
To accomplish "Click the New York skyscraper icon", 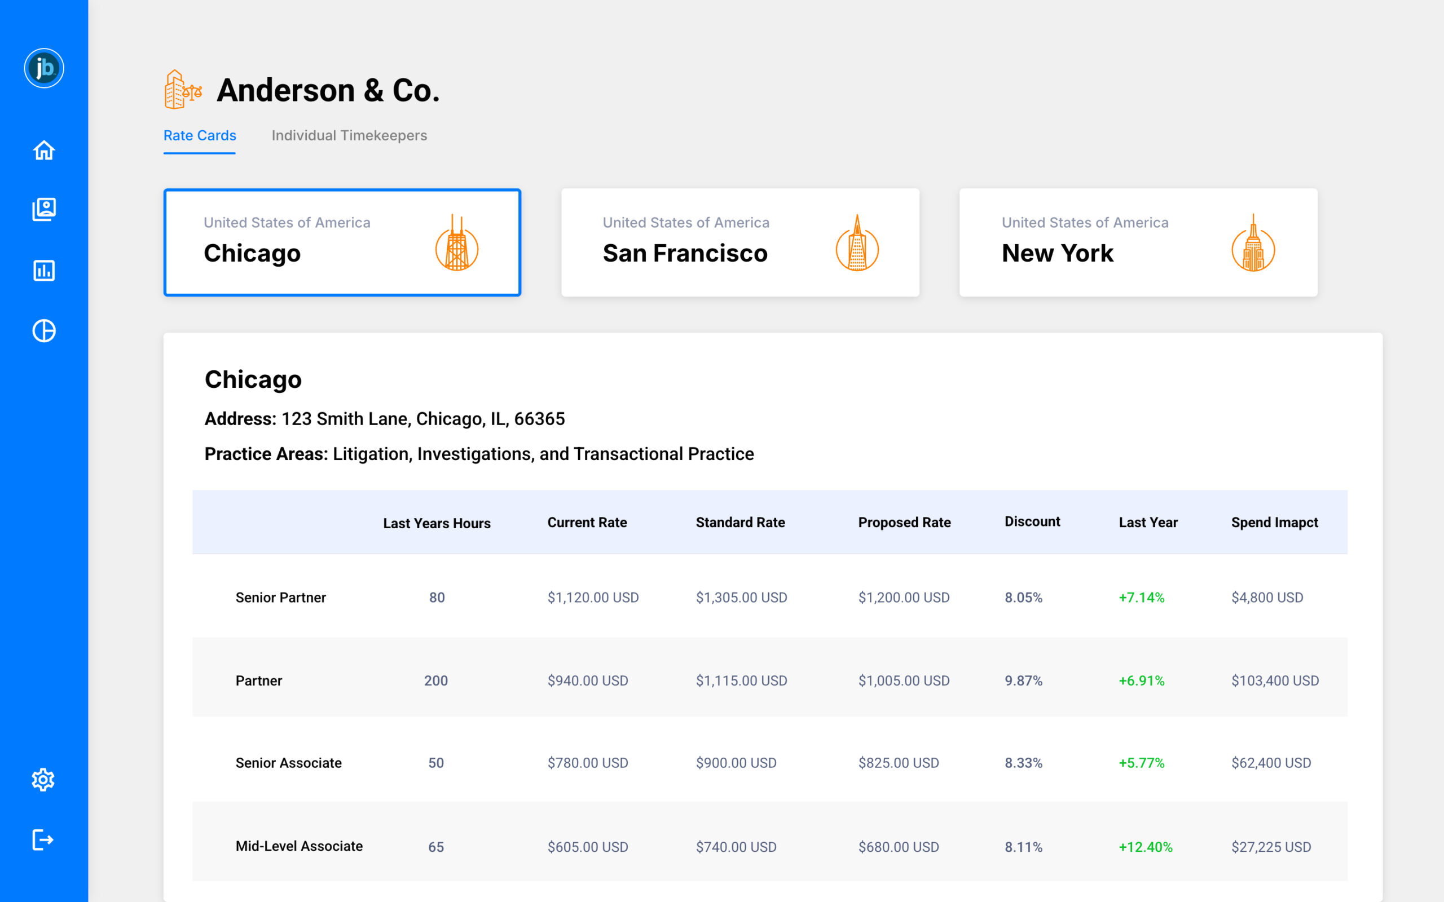I will point(1253,243).
